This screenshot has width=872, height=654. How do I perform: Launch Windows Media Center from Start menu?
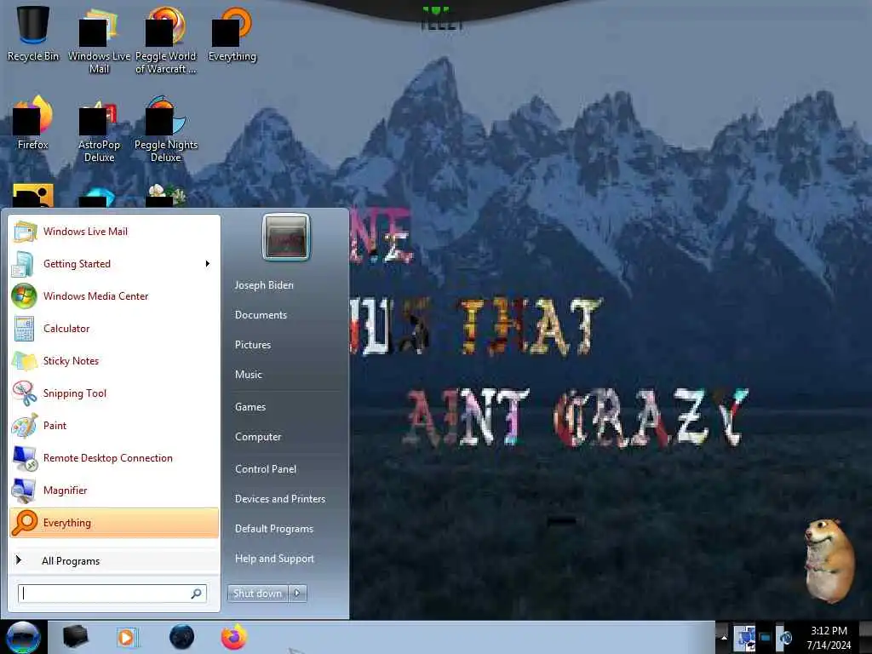pos(114,295)
